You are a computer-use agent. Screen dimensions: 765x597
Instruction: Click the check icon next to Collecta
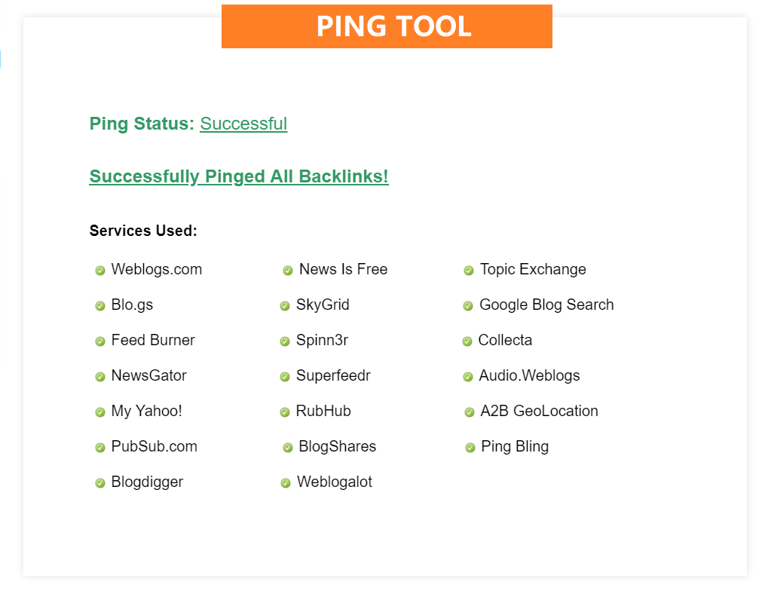point(467,341)
